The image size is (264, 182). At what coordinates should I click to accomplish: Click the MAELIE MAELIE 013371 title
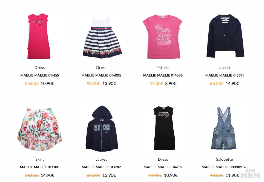click(225, 75)
